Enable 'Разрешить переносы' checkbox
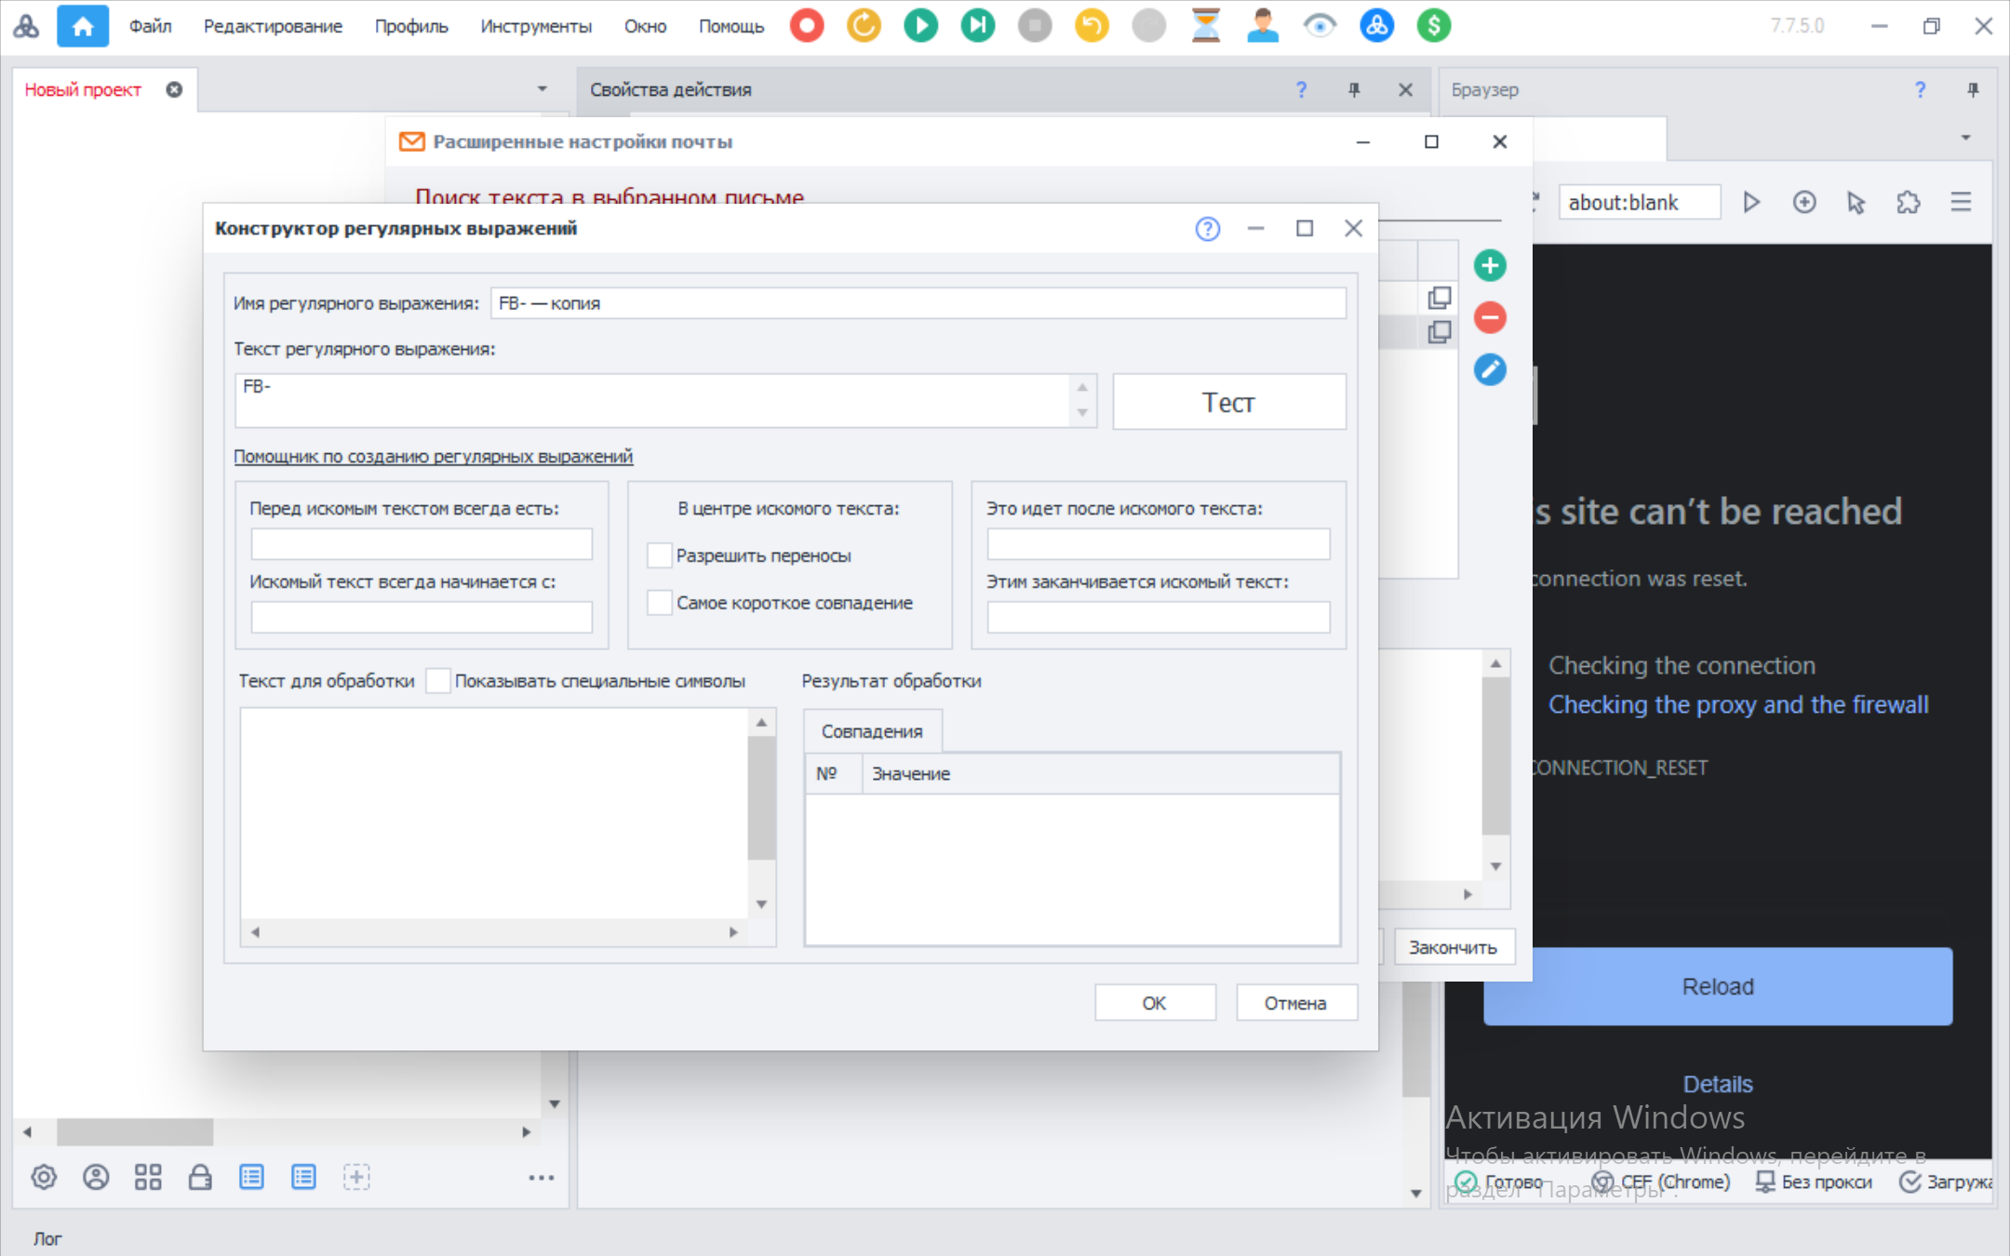The image size is (2010, 1256). tap(659, 555)
